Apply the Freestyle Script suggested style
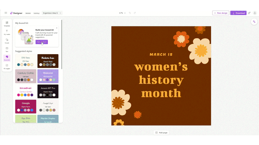Screen dimensions: 259x145 (x=48, y=107)
